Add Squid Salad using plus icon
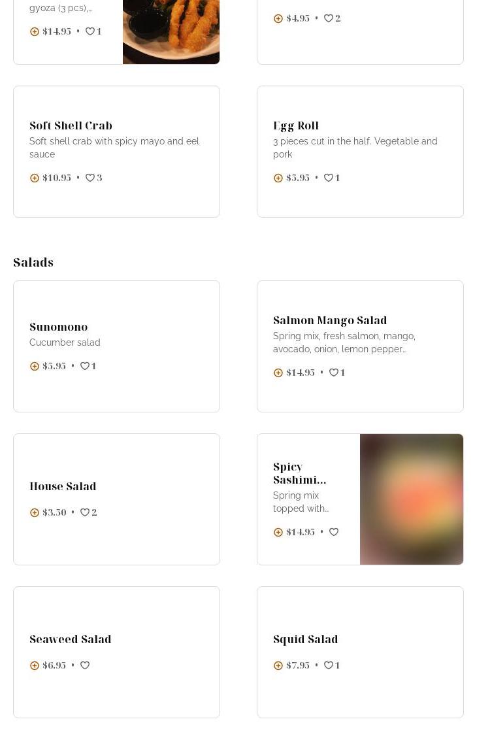The image size is (490, 732). (x=278, y=665)
